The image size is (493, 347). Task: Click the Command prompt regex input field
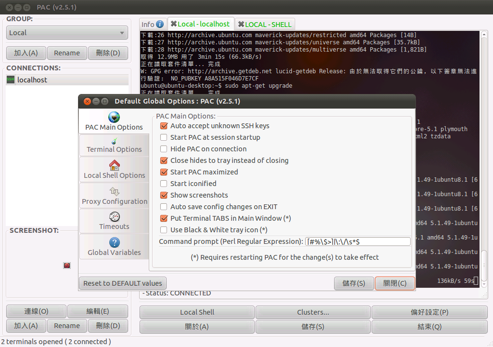pyautogui.click(x=358, y=241)
